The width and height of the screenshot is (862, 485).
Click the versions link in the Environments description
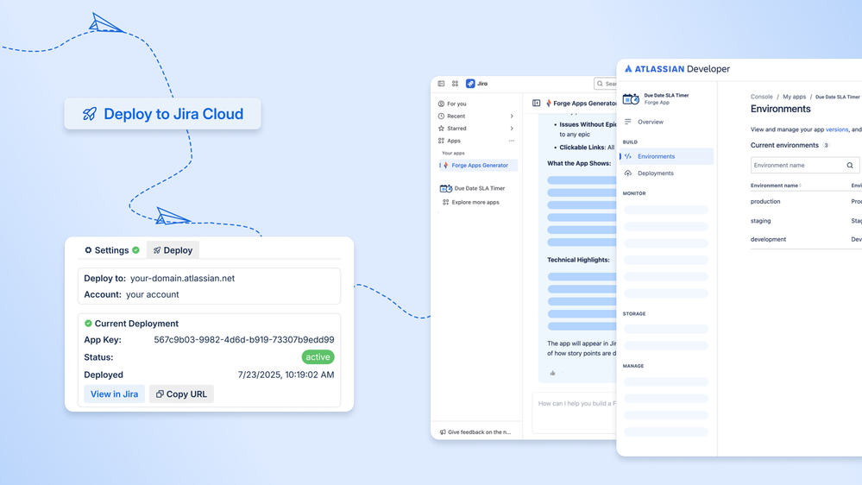tap(837, 129)
